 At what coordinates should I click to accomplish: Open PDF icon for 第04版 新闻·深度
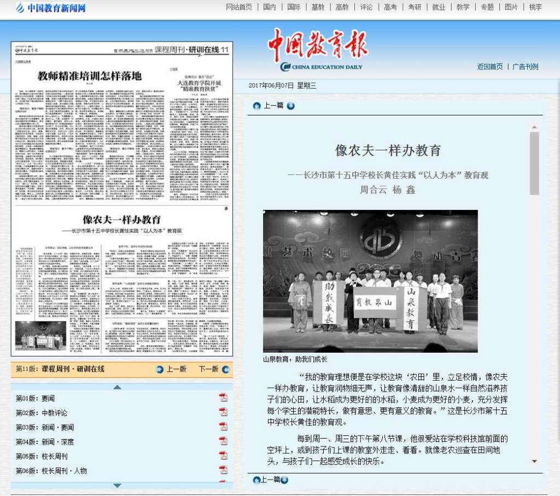pos(223,441)
